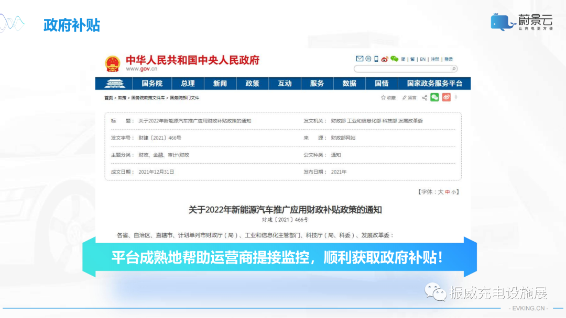Select the WeChat icon in the site header
This screenshot has width=566, height=318.
pyautogui.click(x=394, y=59)
